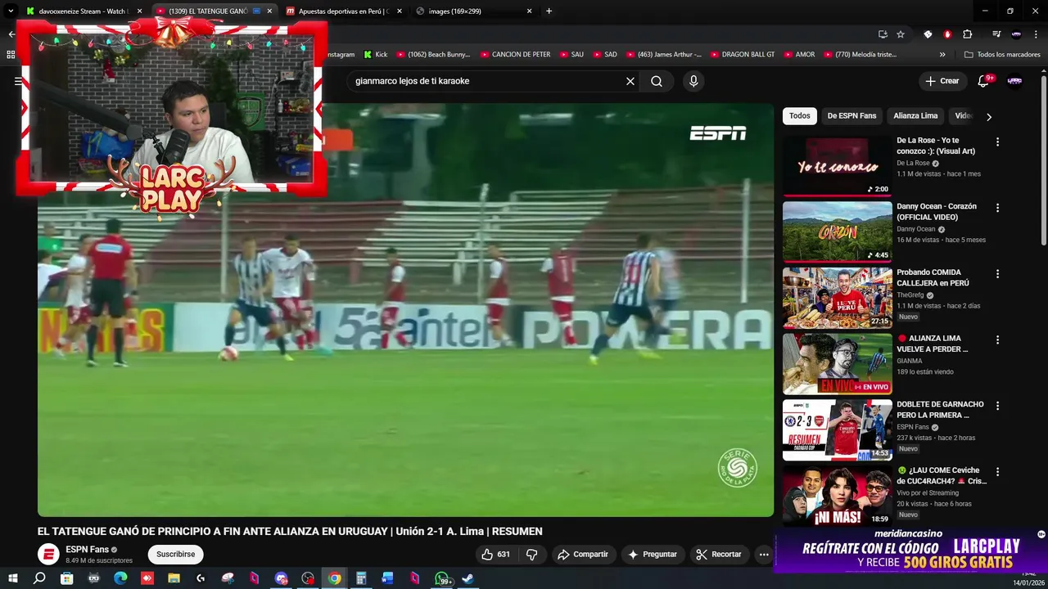Open the ESPN Fans channel name link
The height and width of the screenshot is (589, 1048).
tap(87, 550)
